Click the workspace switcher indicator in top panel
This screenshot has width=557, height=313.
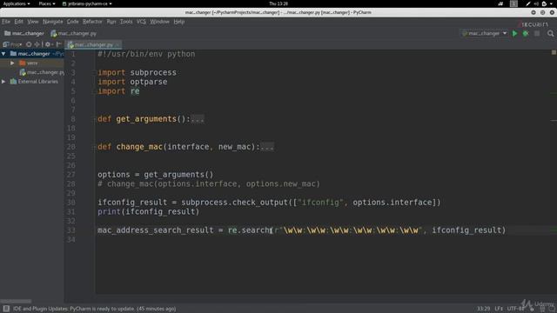coord(513,3)
